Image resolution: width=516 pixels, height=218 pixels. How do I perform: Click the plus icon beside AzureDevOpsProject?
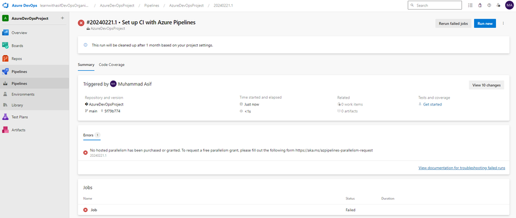[x=63, y=18]
